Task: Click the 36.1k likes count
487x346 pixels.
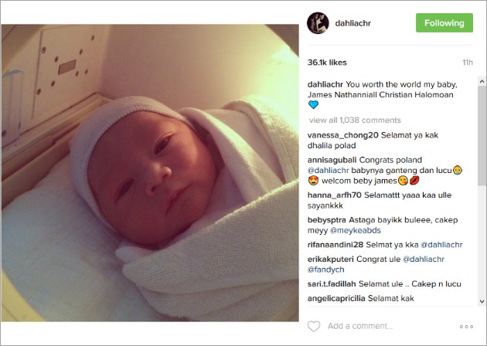Action: (327, 63)
